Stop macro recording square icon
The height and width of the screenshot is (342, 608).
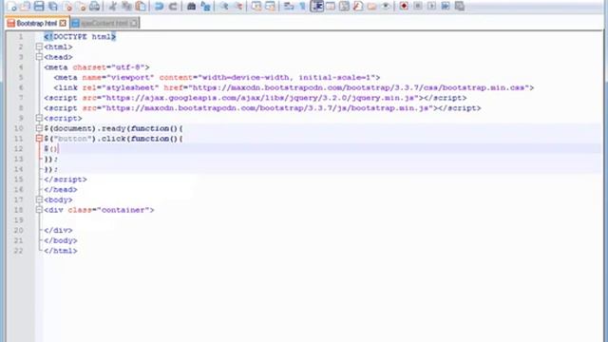pyautogui.click(x=418, y=6)
